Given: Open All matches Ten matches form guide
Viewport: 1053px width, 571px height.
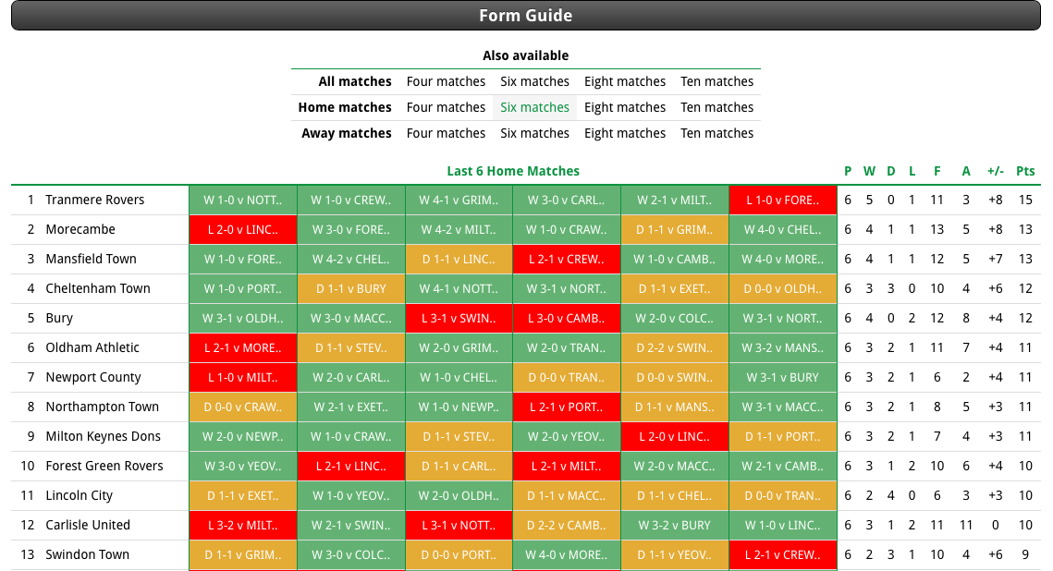Looking at the screenshot, I should click(x=716, y=82).
